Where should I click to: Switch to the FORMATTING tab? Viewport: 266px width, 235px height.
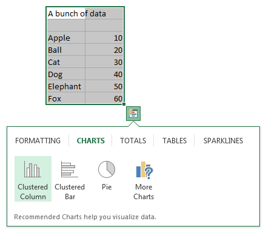click(38, 140)
